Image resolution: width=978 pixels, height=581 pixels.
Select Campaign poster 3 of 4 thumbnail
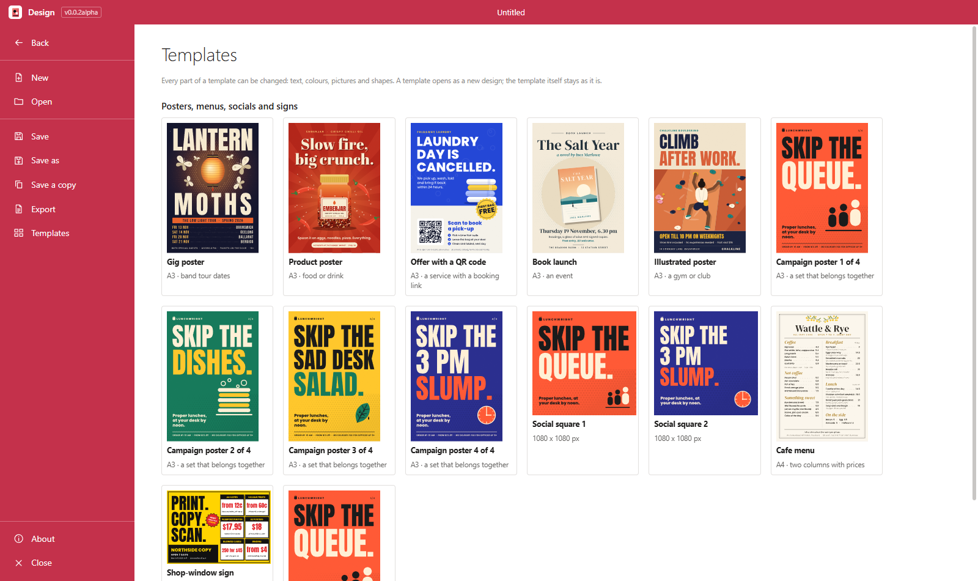coord(334,376)
